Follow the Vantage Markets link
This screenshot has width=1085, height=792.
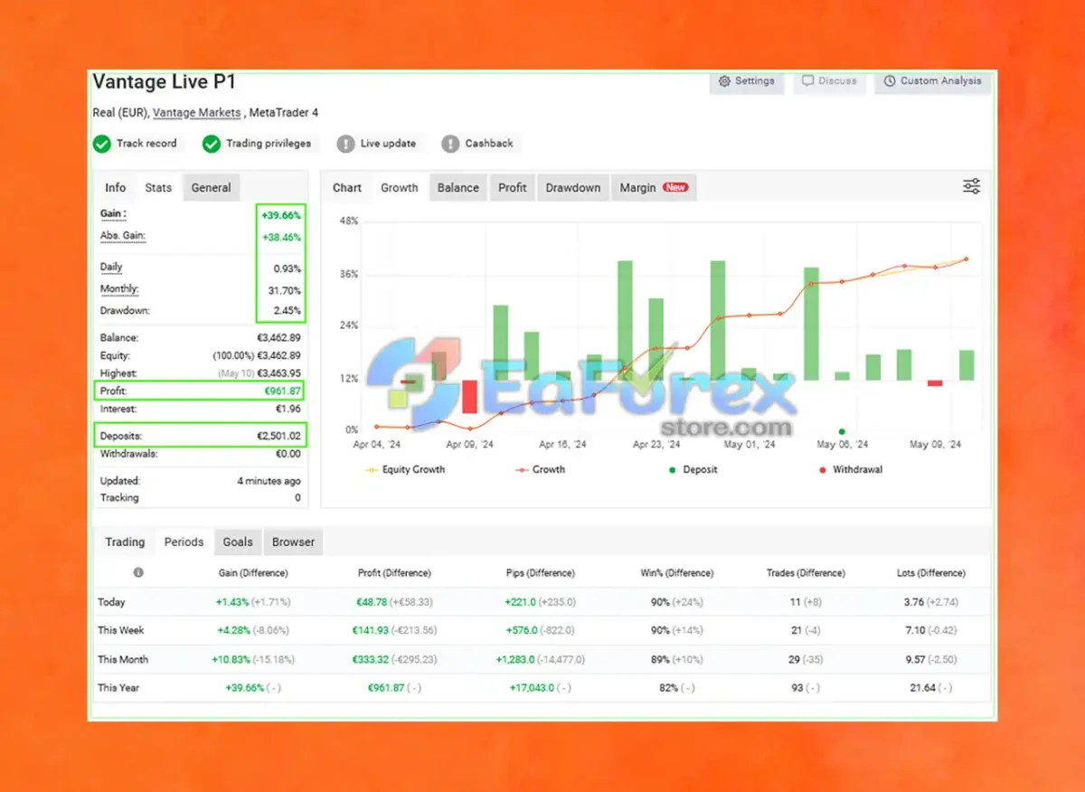(196, 113)
